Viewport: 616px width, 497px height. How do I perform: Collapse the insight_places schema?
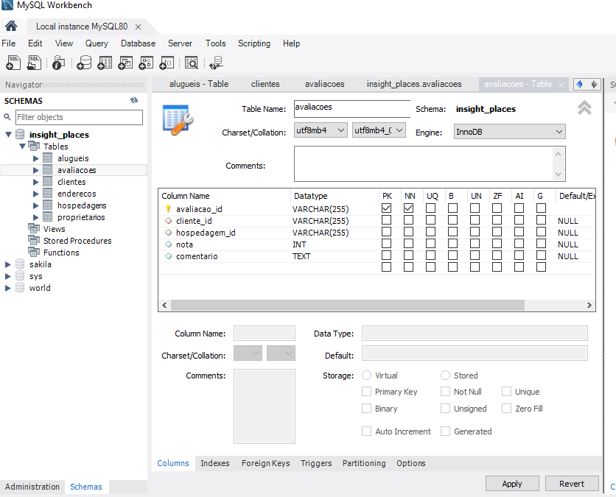coord(8,134)
